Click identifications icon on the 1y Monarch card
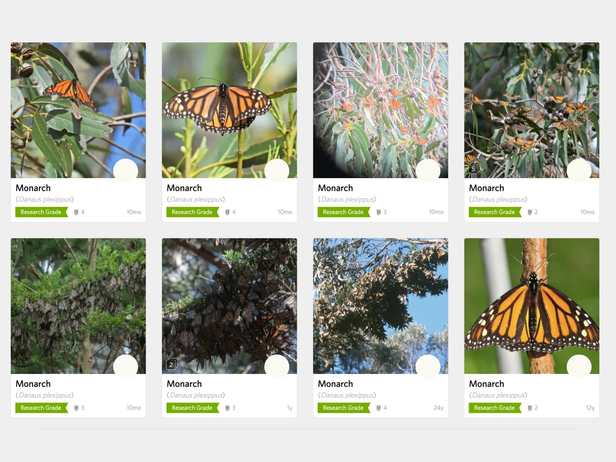 [227, 408]
